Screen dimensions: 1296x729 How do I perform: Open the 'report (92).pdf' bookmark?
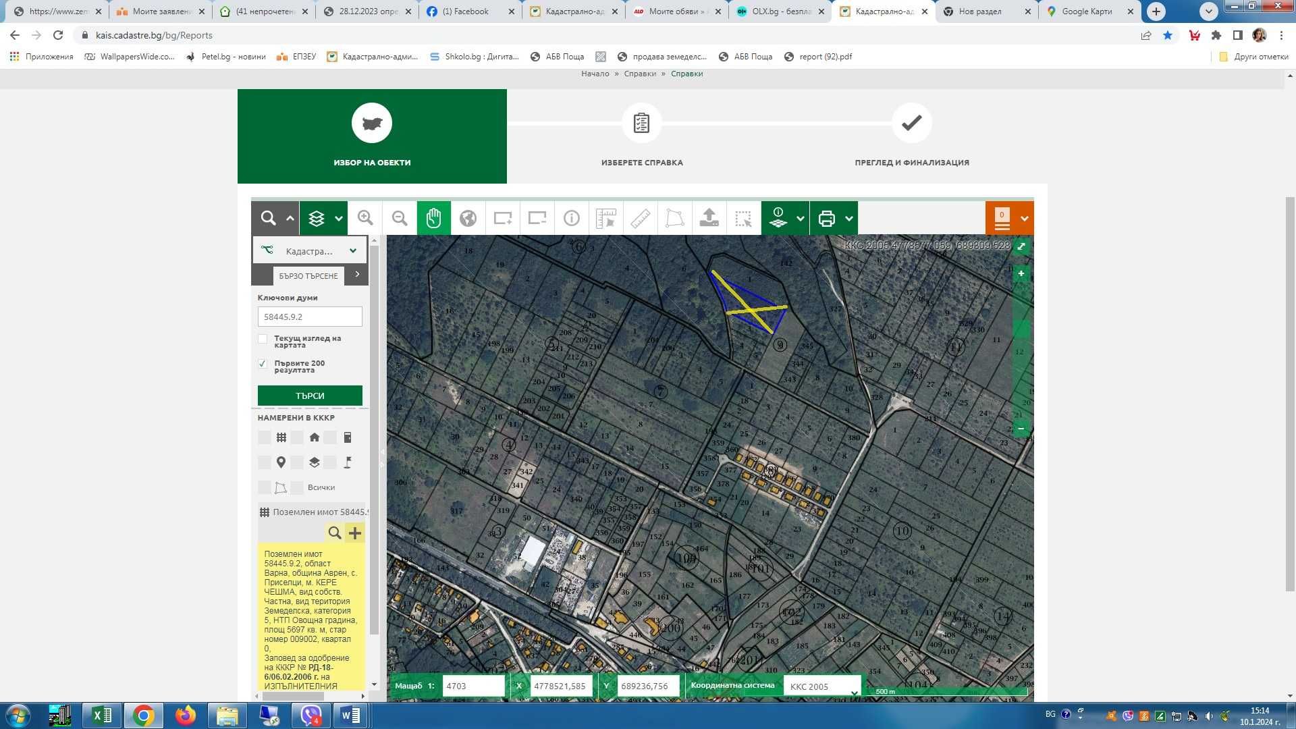[818, 57]
